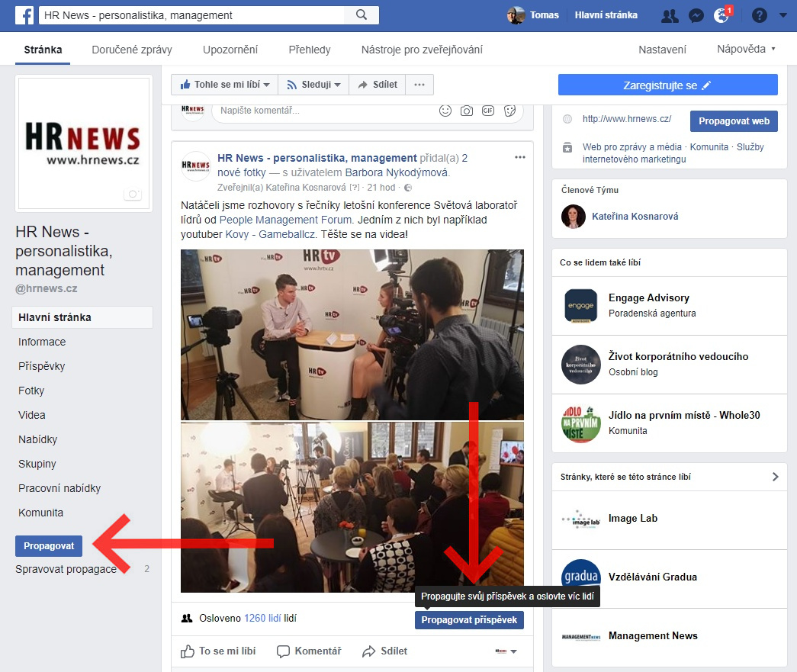Open the globe notifications icon
The width and height of the screenshot is (797, 672).
click(x=721, y=15)
